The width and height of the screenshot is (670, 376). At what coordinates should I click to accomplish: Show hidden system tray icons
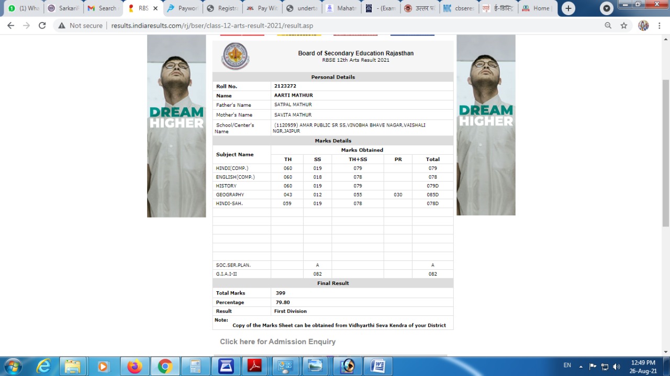point(580,366)
